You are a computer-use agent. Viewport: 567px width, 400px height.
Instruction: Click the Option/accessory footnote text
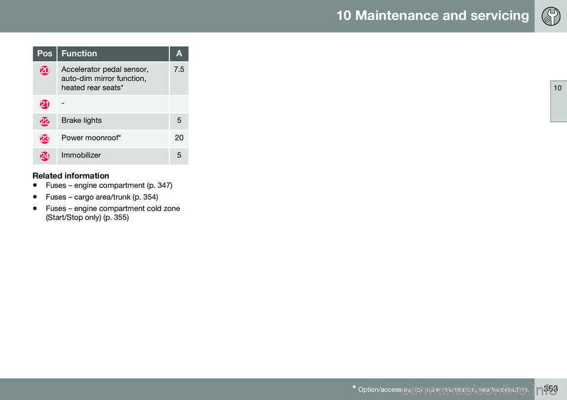tap(441, 389)
